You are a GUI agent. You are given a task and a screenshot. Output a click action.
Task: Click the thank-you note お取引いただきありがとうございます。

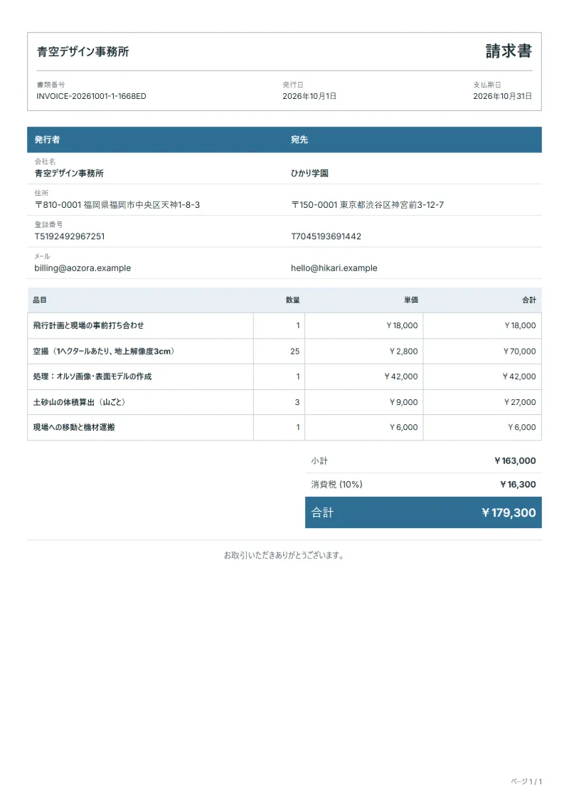tap(284, 555)
